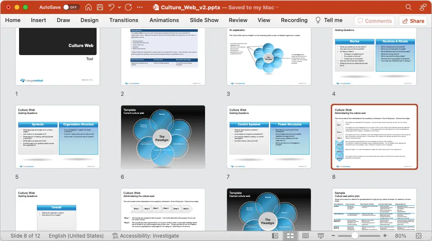Open the View tab
The height and width of the screenshot is (241, 432).
tap(264, 20)
